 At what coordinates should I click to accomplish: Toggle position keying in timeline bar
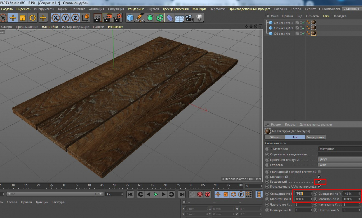click(218, 194)
